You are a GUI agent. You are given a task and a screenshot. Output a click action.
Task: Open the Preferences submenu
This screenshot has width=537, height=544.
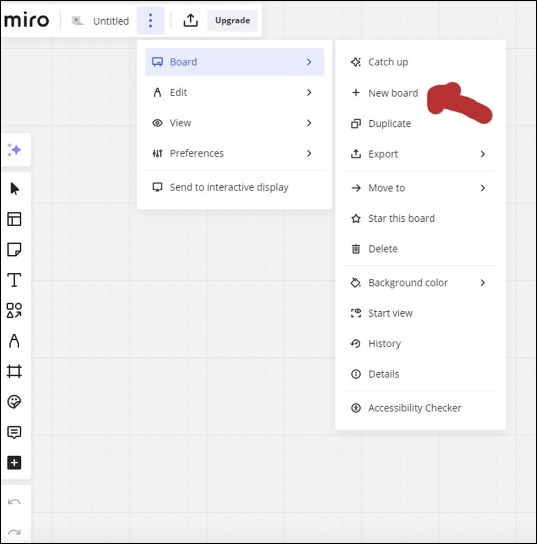point(234,153)
